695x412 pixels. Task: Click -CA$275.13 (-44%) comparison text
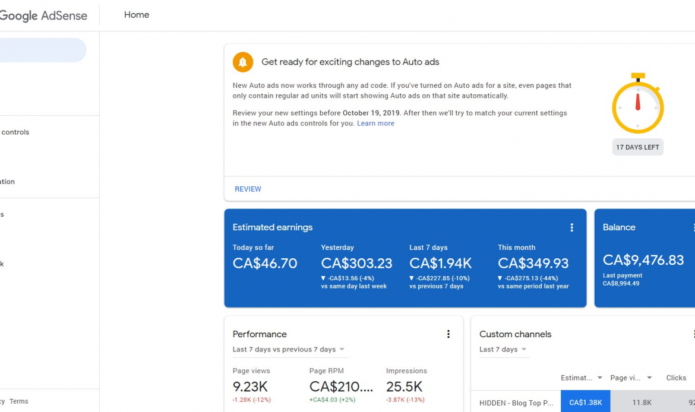[527, 278]
